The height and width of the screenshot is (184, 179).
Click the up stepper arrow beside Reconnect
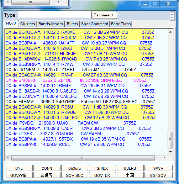pos(172,14)
